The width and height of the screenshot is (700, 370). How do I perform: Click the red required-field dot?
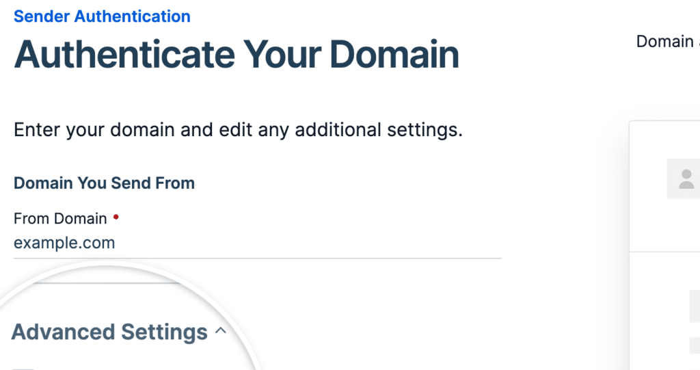point(116,217)
